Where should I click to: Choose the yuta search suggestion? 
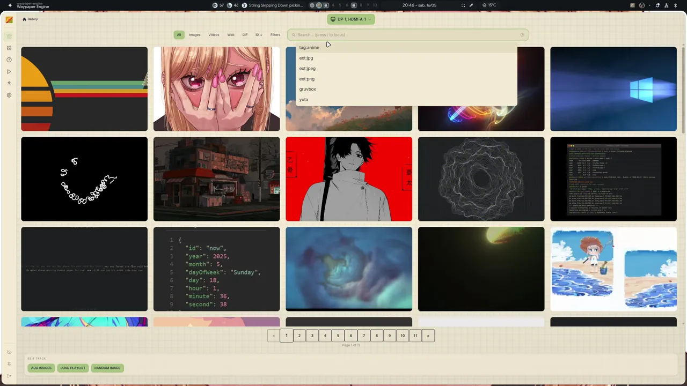click(406, 99)
